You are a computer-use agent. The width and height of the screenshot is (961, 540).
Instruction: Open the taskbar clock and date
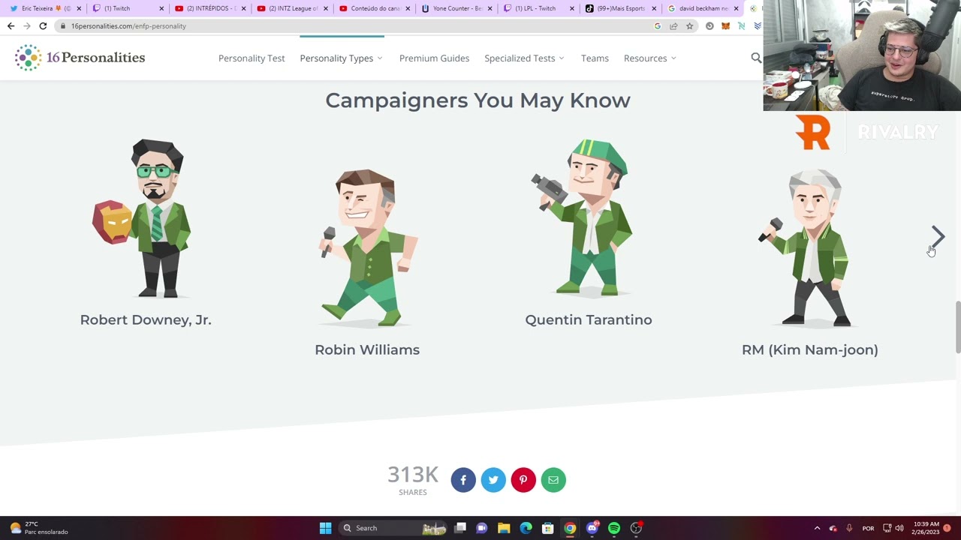click(x=926, y=528)
